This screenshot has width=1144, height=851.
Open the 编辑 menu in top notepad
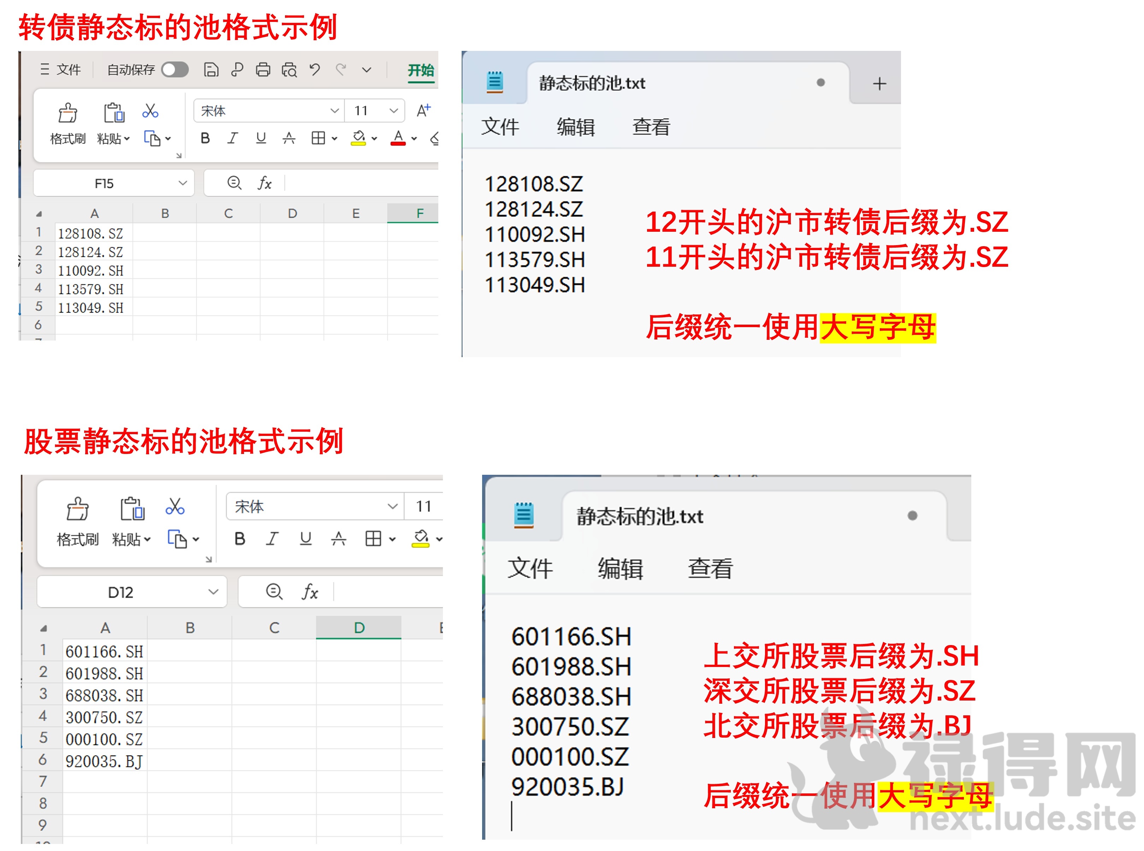575,127
